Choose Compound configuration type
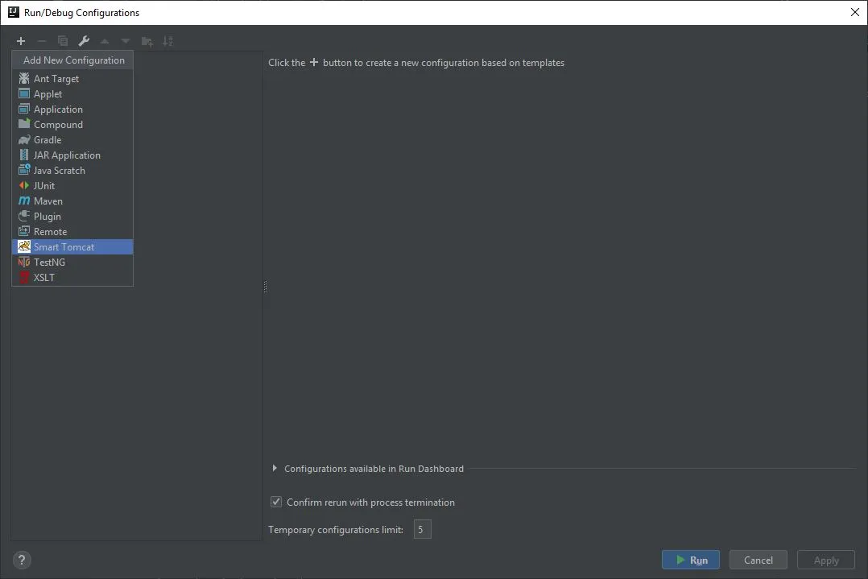The height and width of the screenshot is (579, 868). pyautogui.click(x=72, y=125)
